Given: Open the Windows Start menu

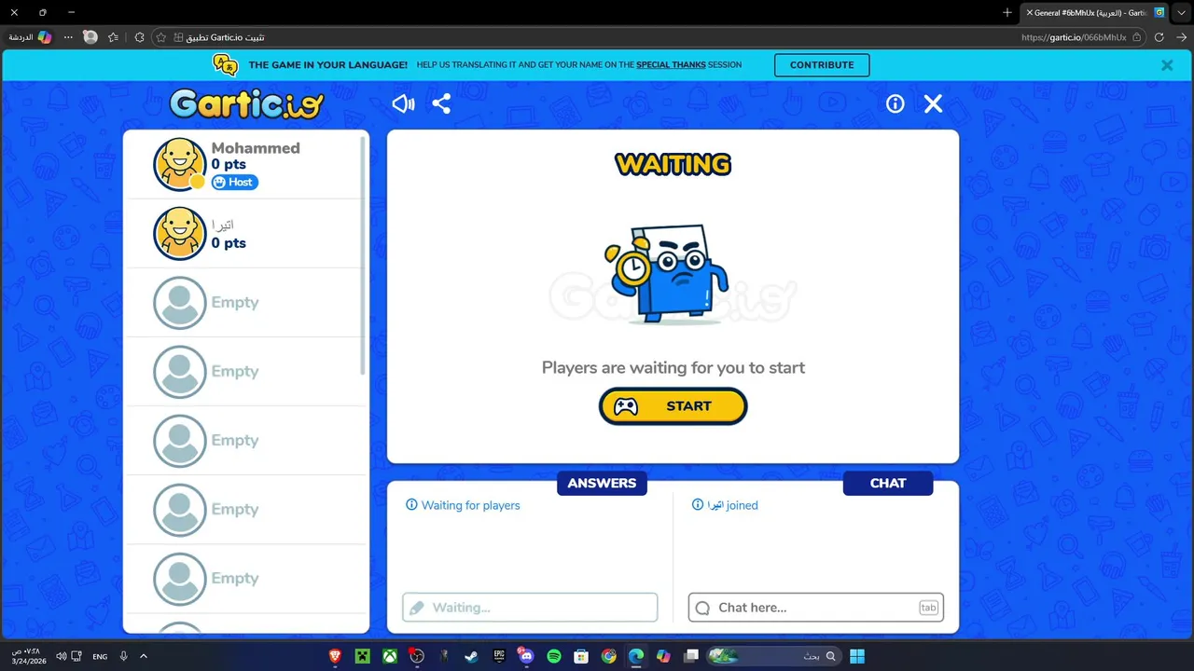Looking at the screenshot, I should [x=857, y=656].
